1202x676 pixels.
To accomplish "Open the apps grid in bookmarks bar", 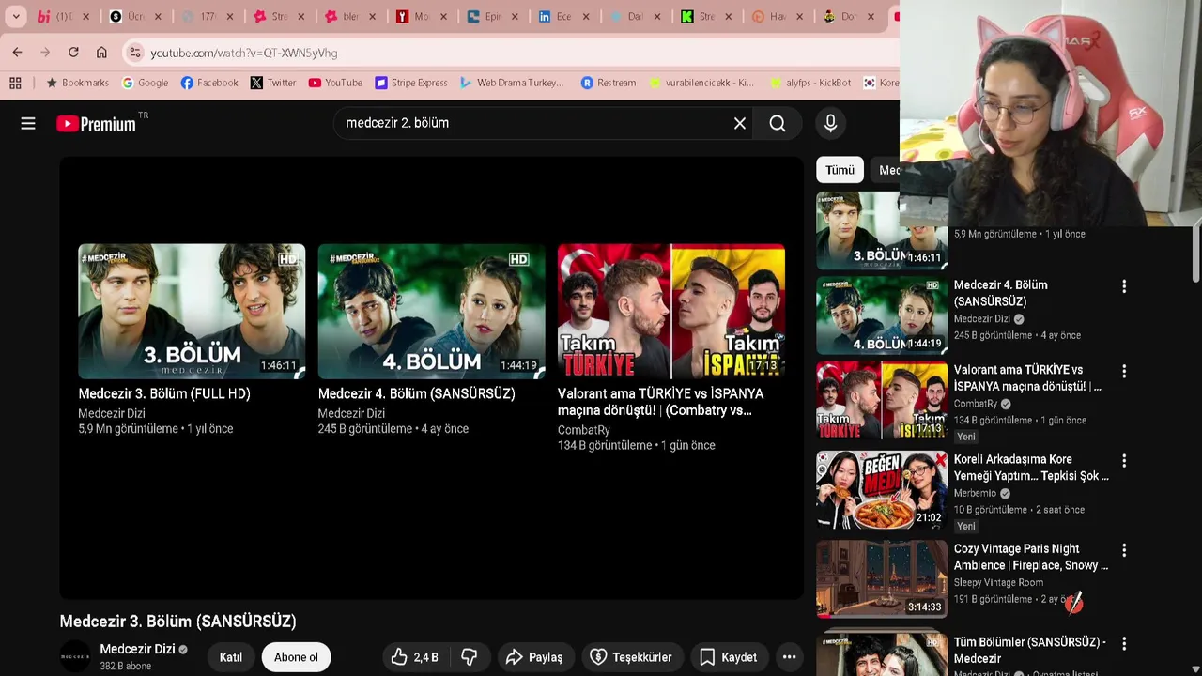I will [x=15, y=83].
